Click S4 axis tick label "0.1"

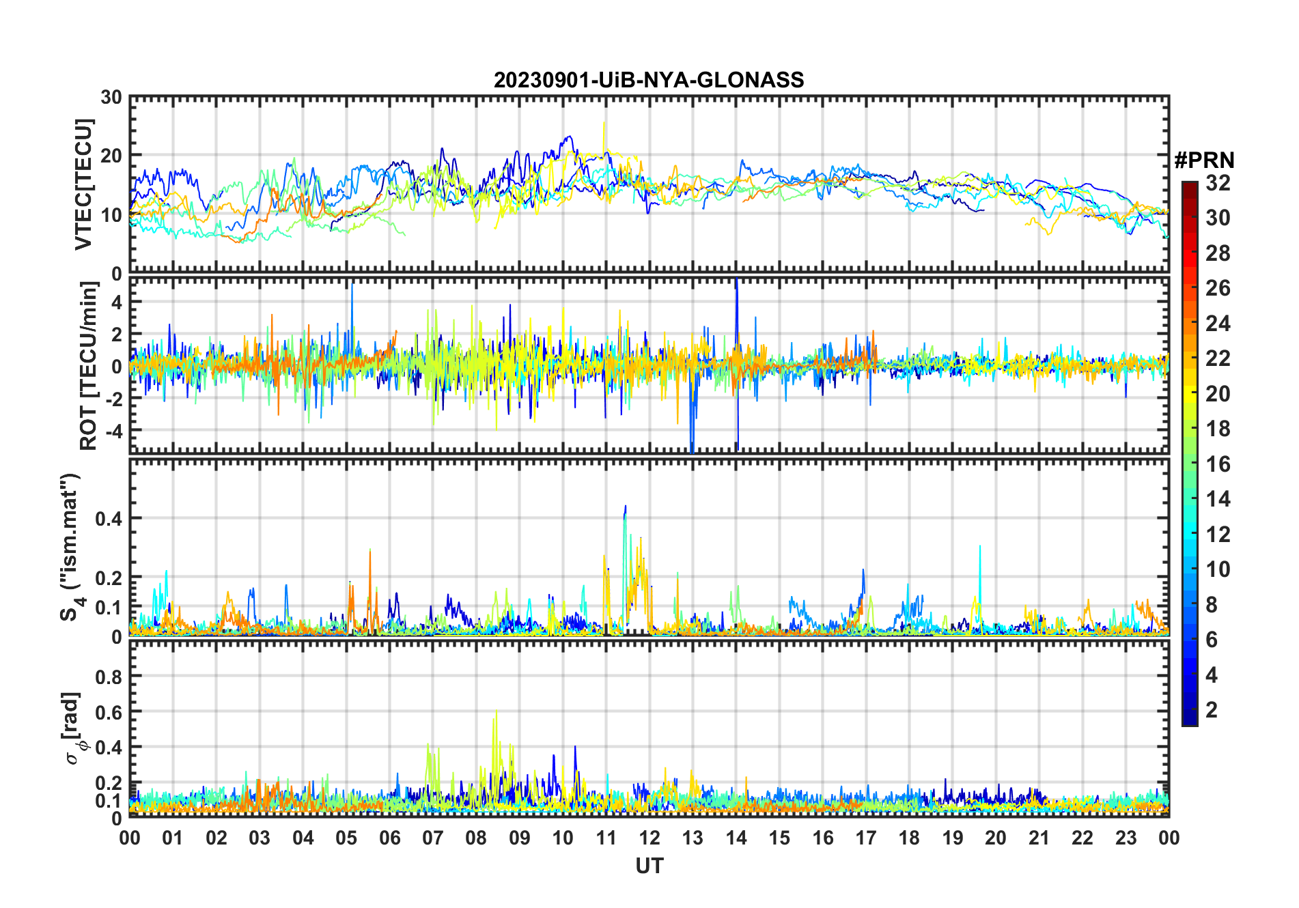tap(109, 608)
